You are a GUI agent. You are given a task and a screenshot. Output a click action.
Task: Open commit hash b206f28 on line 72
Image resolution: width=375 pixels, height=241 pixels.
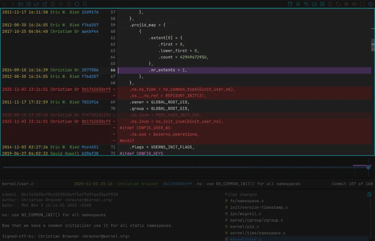[x=90, y=153]
